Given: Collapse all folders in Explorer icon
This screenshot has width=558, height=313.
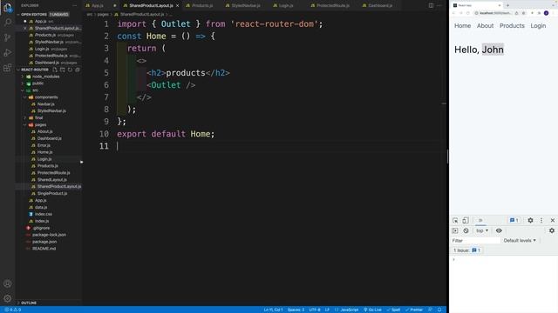Looking at the screenshot, I should [x=78, y=70].
